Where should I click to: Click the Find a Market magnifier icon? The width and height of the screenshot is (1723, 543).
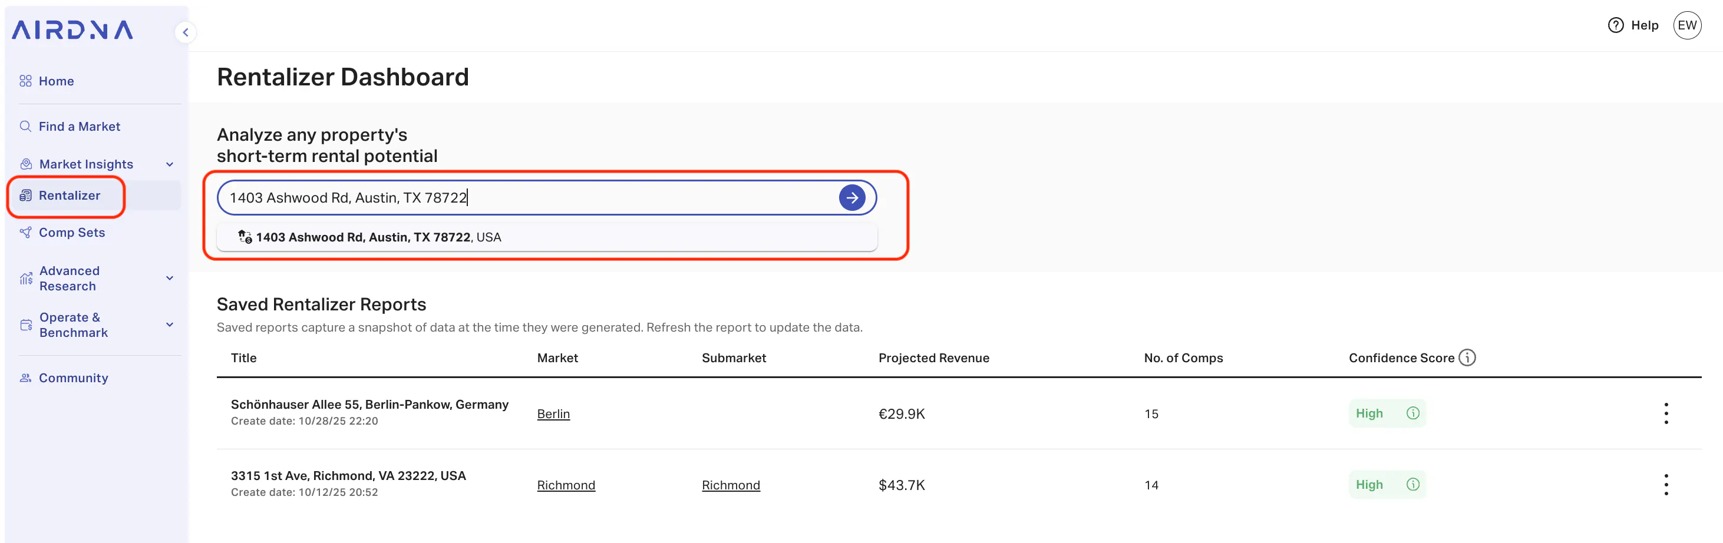[25, 127]
